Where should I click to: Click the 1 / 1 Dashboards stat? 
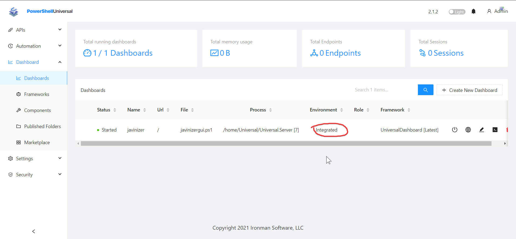pos(118,53)
